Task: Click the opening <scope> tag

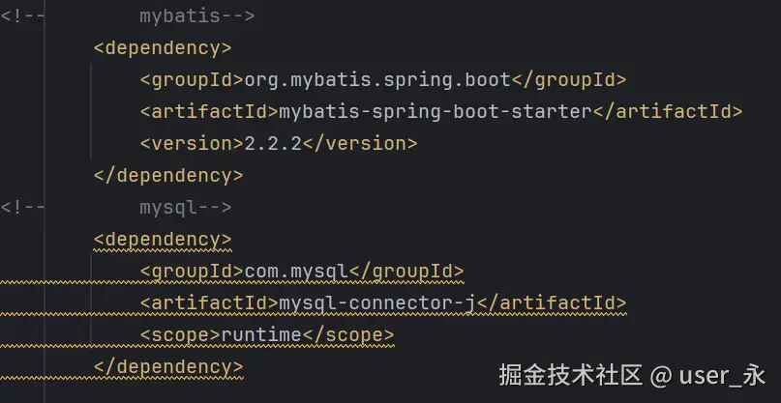Action: [x=179, y=335]
